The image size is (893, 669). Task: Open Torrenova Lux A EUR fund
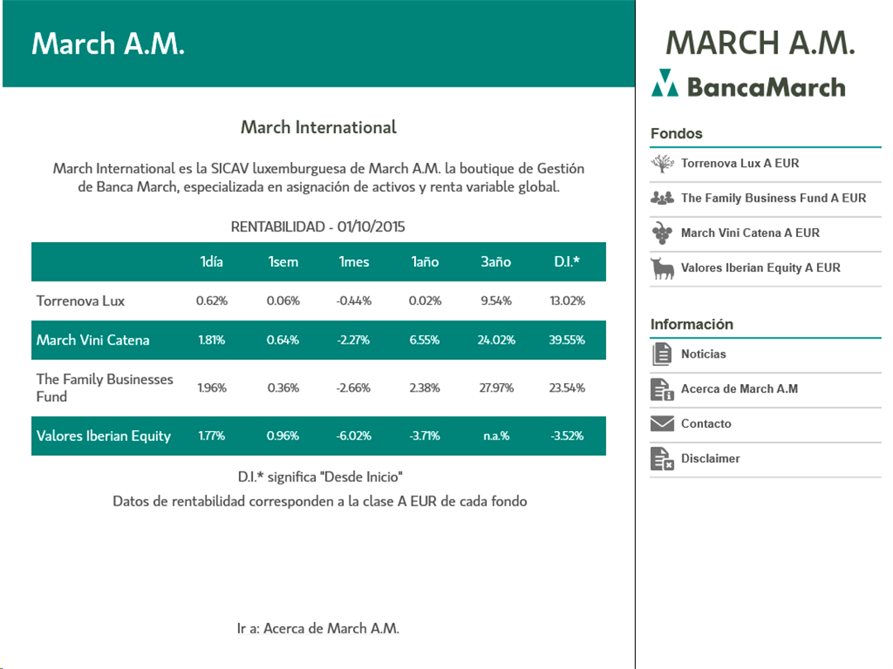[x=766, y=164]
